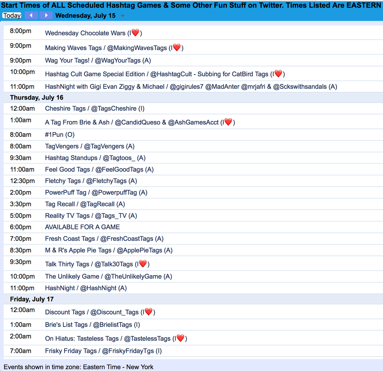Viewport: 383px width, 371px height.
Task: Click the Today button
Action: 12,15
